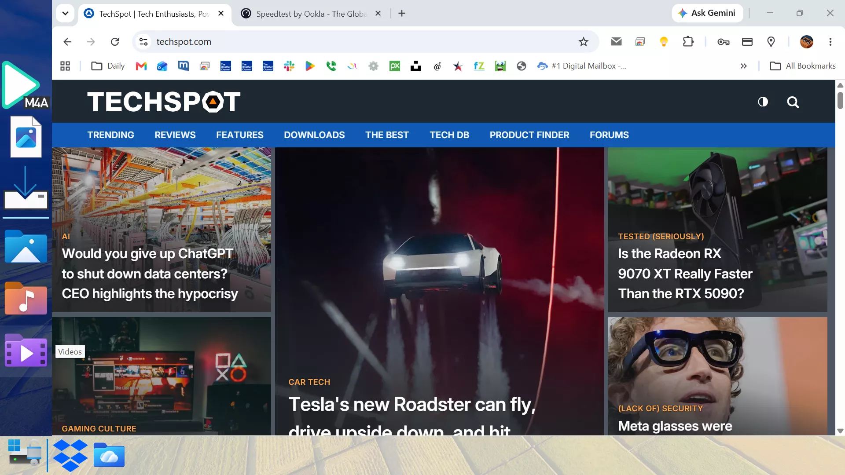Open Dropbox from the taskbar
The image size is (845, 475).
[x=70, y=456]
